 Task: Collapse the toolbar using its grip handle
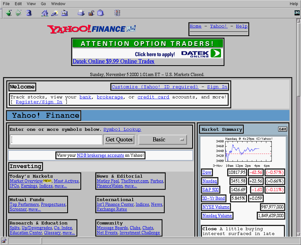click(x=2, y=13)
